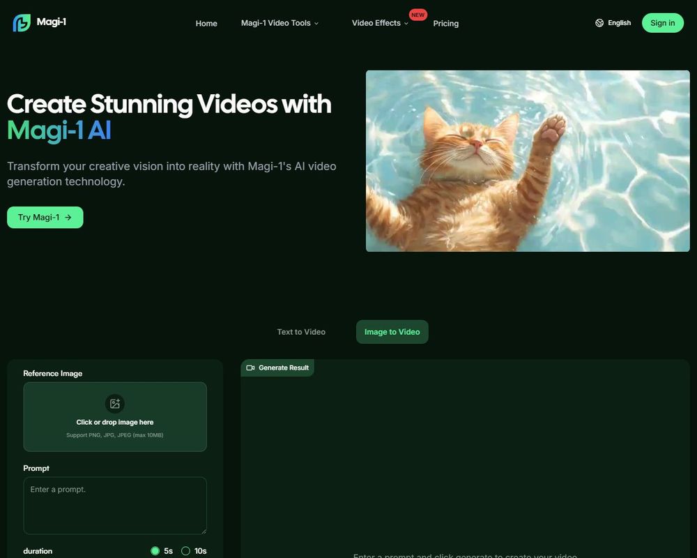Open the English language globe icon
The height and width of the screenshot is (558, 697).
(x=599, y=22)
